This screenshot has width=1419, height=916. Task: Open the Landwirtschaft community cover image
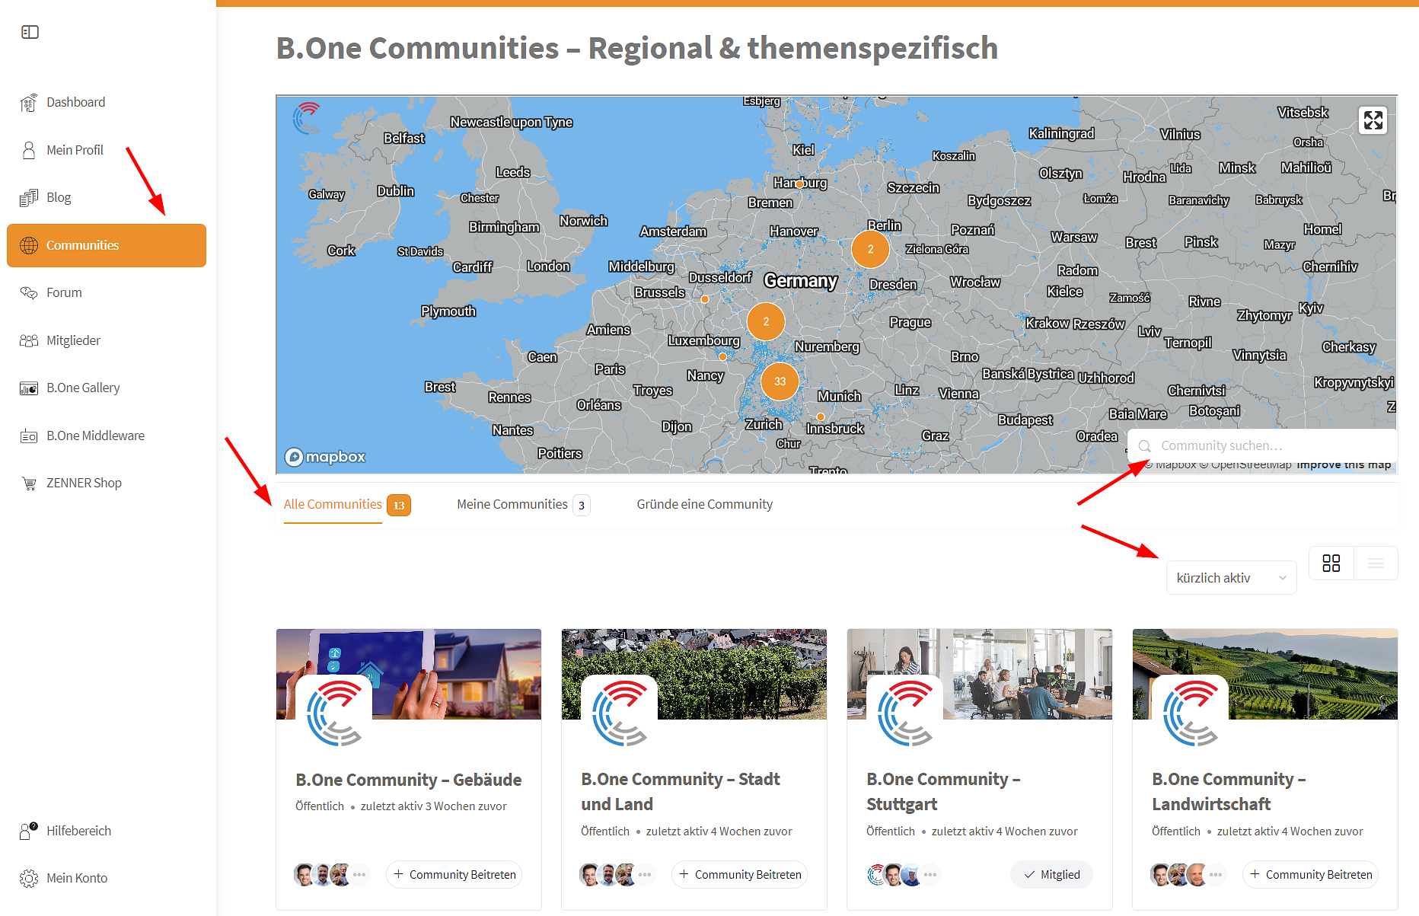(1265, 674)
